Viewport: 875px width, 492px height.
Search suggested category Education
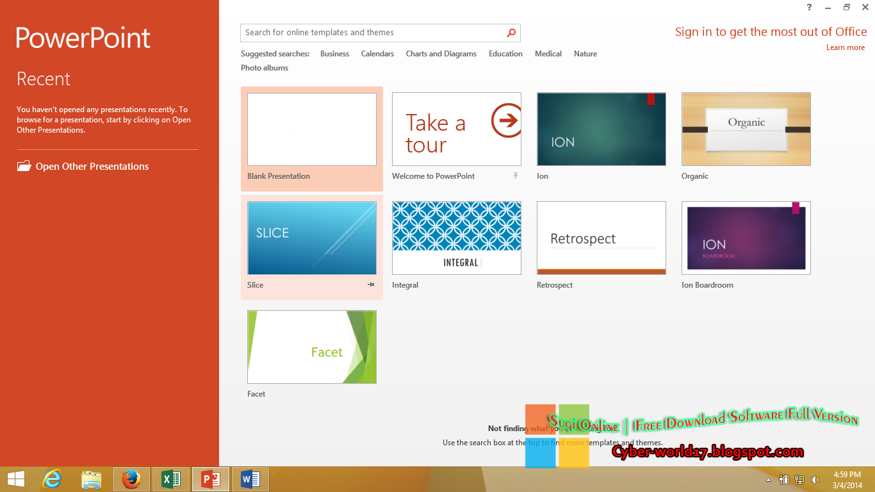click(505, 54)
